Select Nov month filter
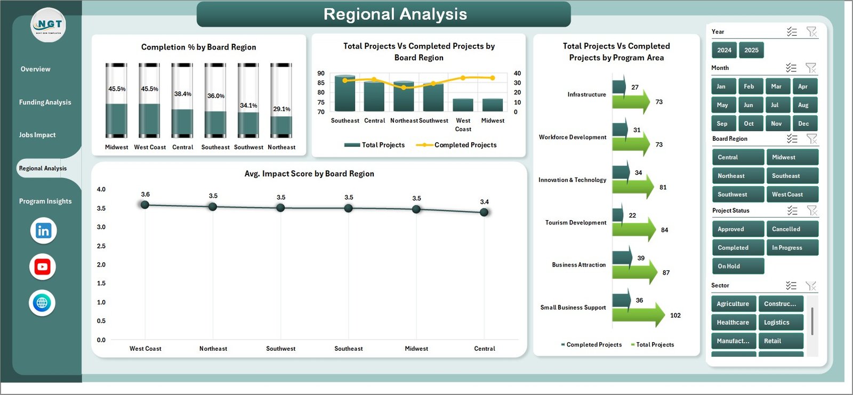The width and height of the screenshot is (853, 395). [778, 124]
